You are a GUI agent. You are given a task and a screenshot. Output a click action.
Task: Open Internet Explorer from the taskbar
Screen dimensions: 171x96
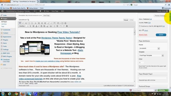click(x=10, y=94)
